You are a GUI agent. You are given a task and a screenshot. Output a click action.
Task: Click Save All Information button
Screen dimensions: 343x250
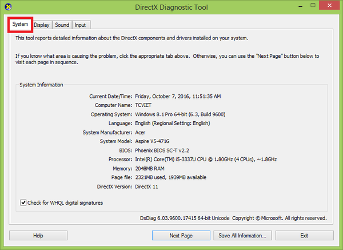(242, 236)
